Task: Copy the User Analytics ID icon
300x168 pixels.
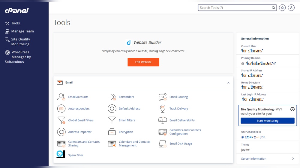Action: tap(243, 137)
